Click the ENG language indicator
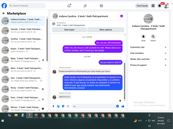Image resolution: width=173 pixels, height=129 pixels. (153, 121)
